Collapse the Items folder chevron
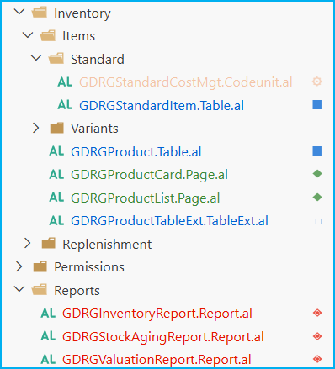 [x=28, y=35]
